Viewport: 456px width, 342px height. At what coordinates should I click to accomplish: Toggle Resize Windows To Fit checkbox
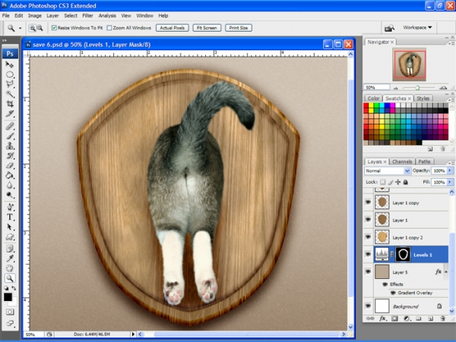pos(54,28)
